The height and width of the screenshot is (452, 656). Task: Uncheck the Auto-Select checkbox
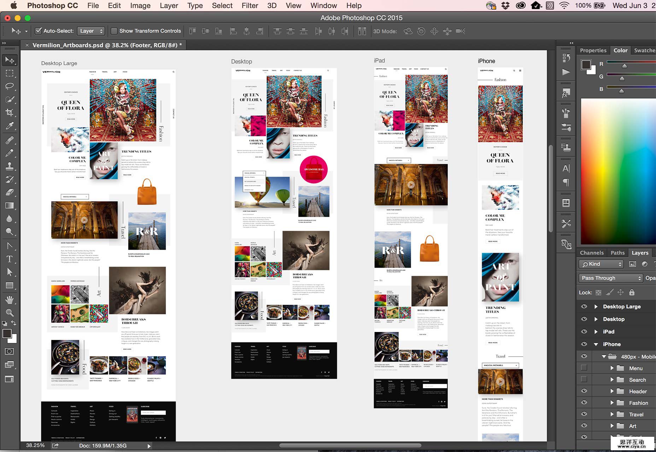coord(38,31)
